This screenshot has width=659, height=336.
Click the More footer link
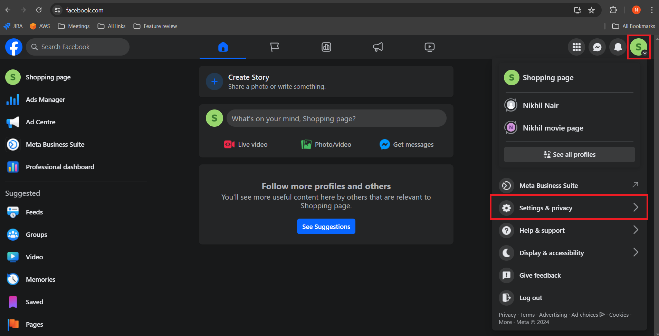pos(505,322)
